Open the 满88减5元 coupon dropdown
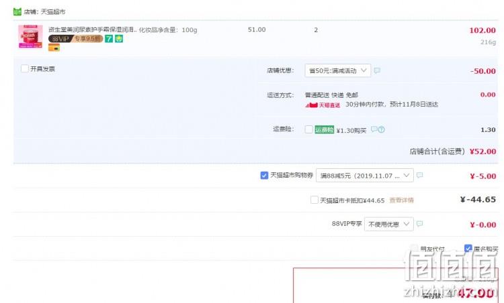 tap(364, 176)
